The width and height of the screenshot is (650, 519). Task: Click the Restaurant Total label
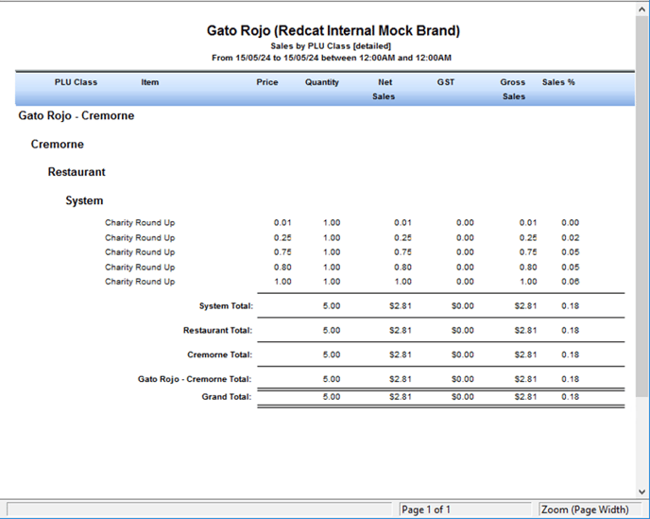pyautogui.click(x=217, y=330)
